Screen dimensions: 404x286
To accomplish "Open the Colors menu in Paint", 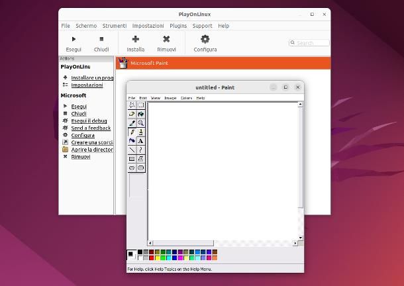I will [187, 98].
